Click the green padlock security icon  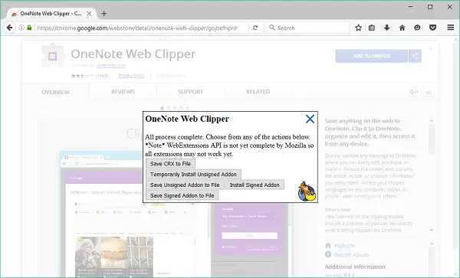(x=29, y=28)
